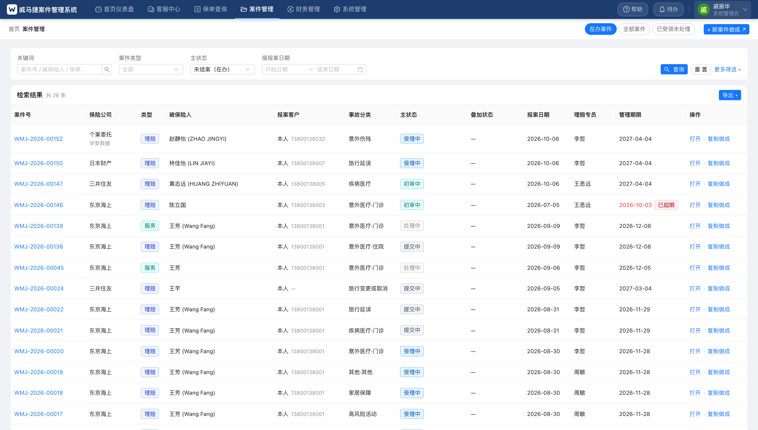Click the 管理期限 column header
This screenshot has width=758, height=430.
coord(630,115)
